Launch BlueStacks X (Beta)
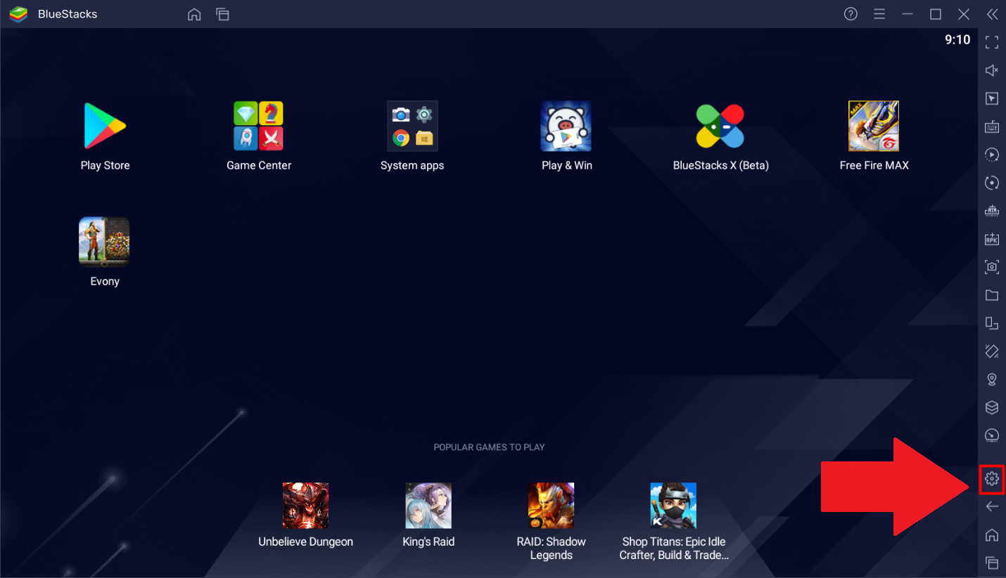1006x578 pixels. tap(720, 126)
